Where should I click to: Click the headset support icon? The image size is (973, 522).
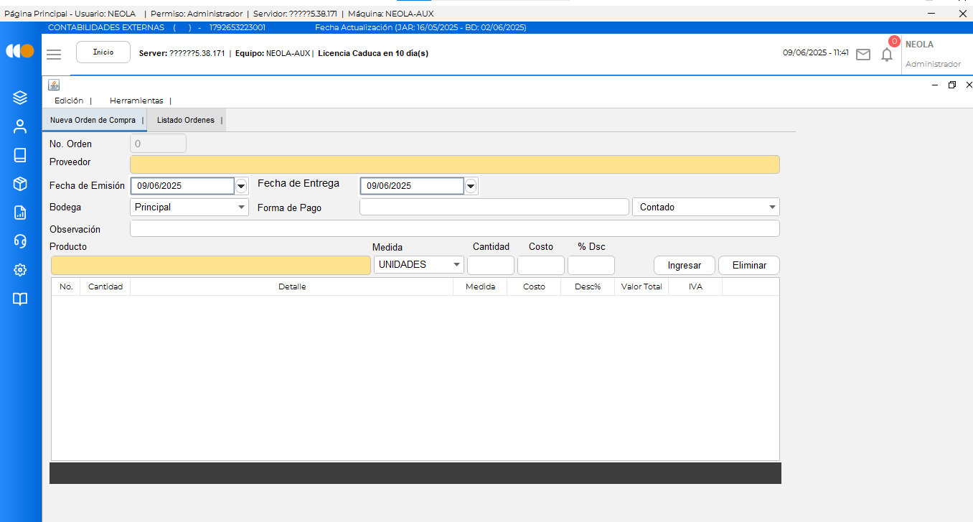coord(20,241)
